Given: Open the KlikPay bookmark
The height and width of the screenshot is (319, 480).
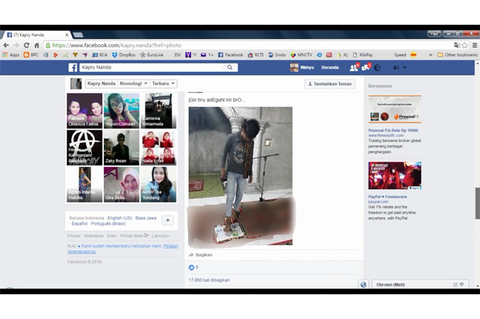Looking at the screenshot, I should tap(363, 55).
